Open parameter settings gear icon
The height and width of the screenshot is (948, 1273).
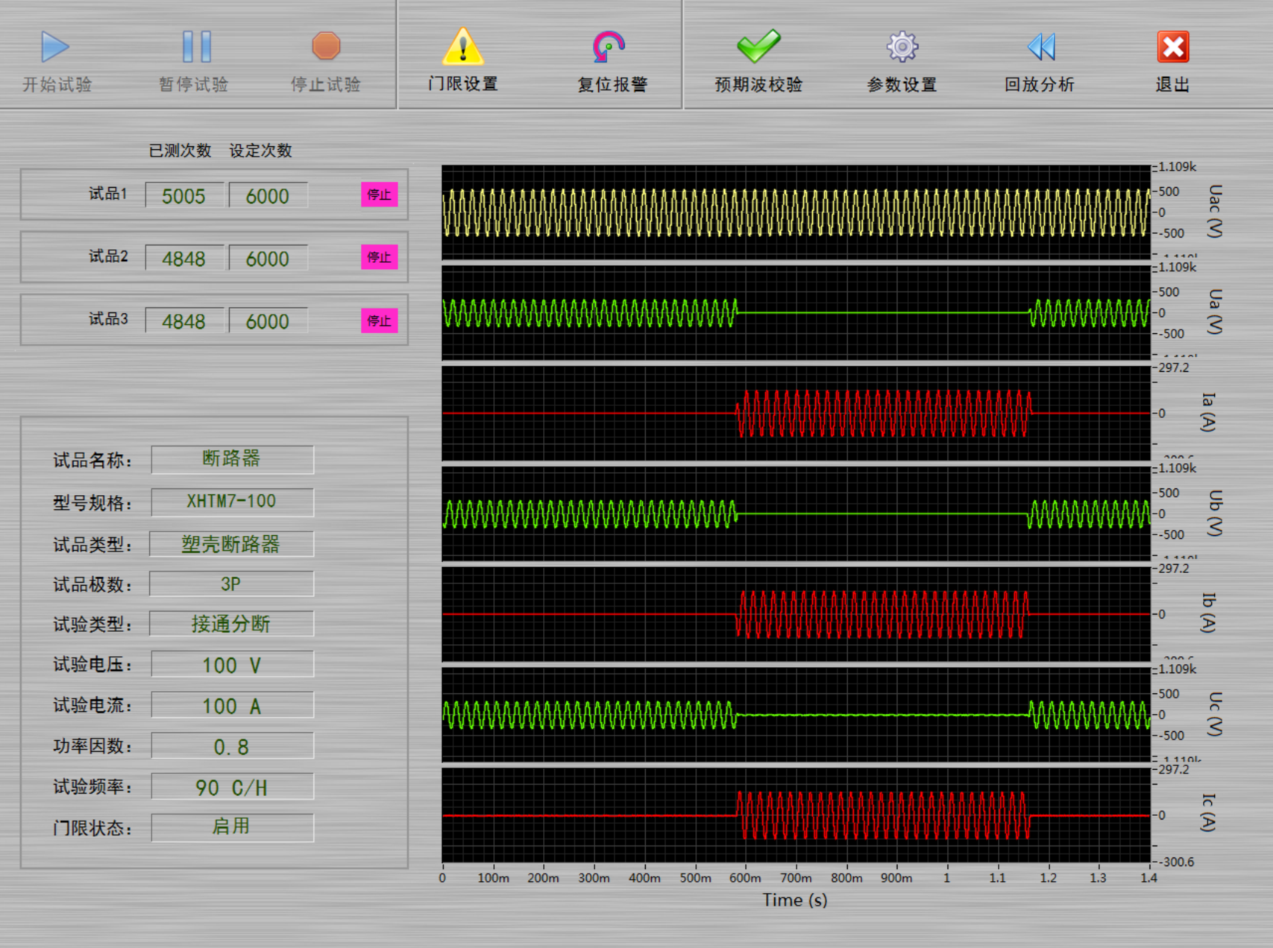[902, 48]
